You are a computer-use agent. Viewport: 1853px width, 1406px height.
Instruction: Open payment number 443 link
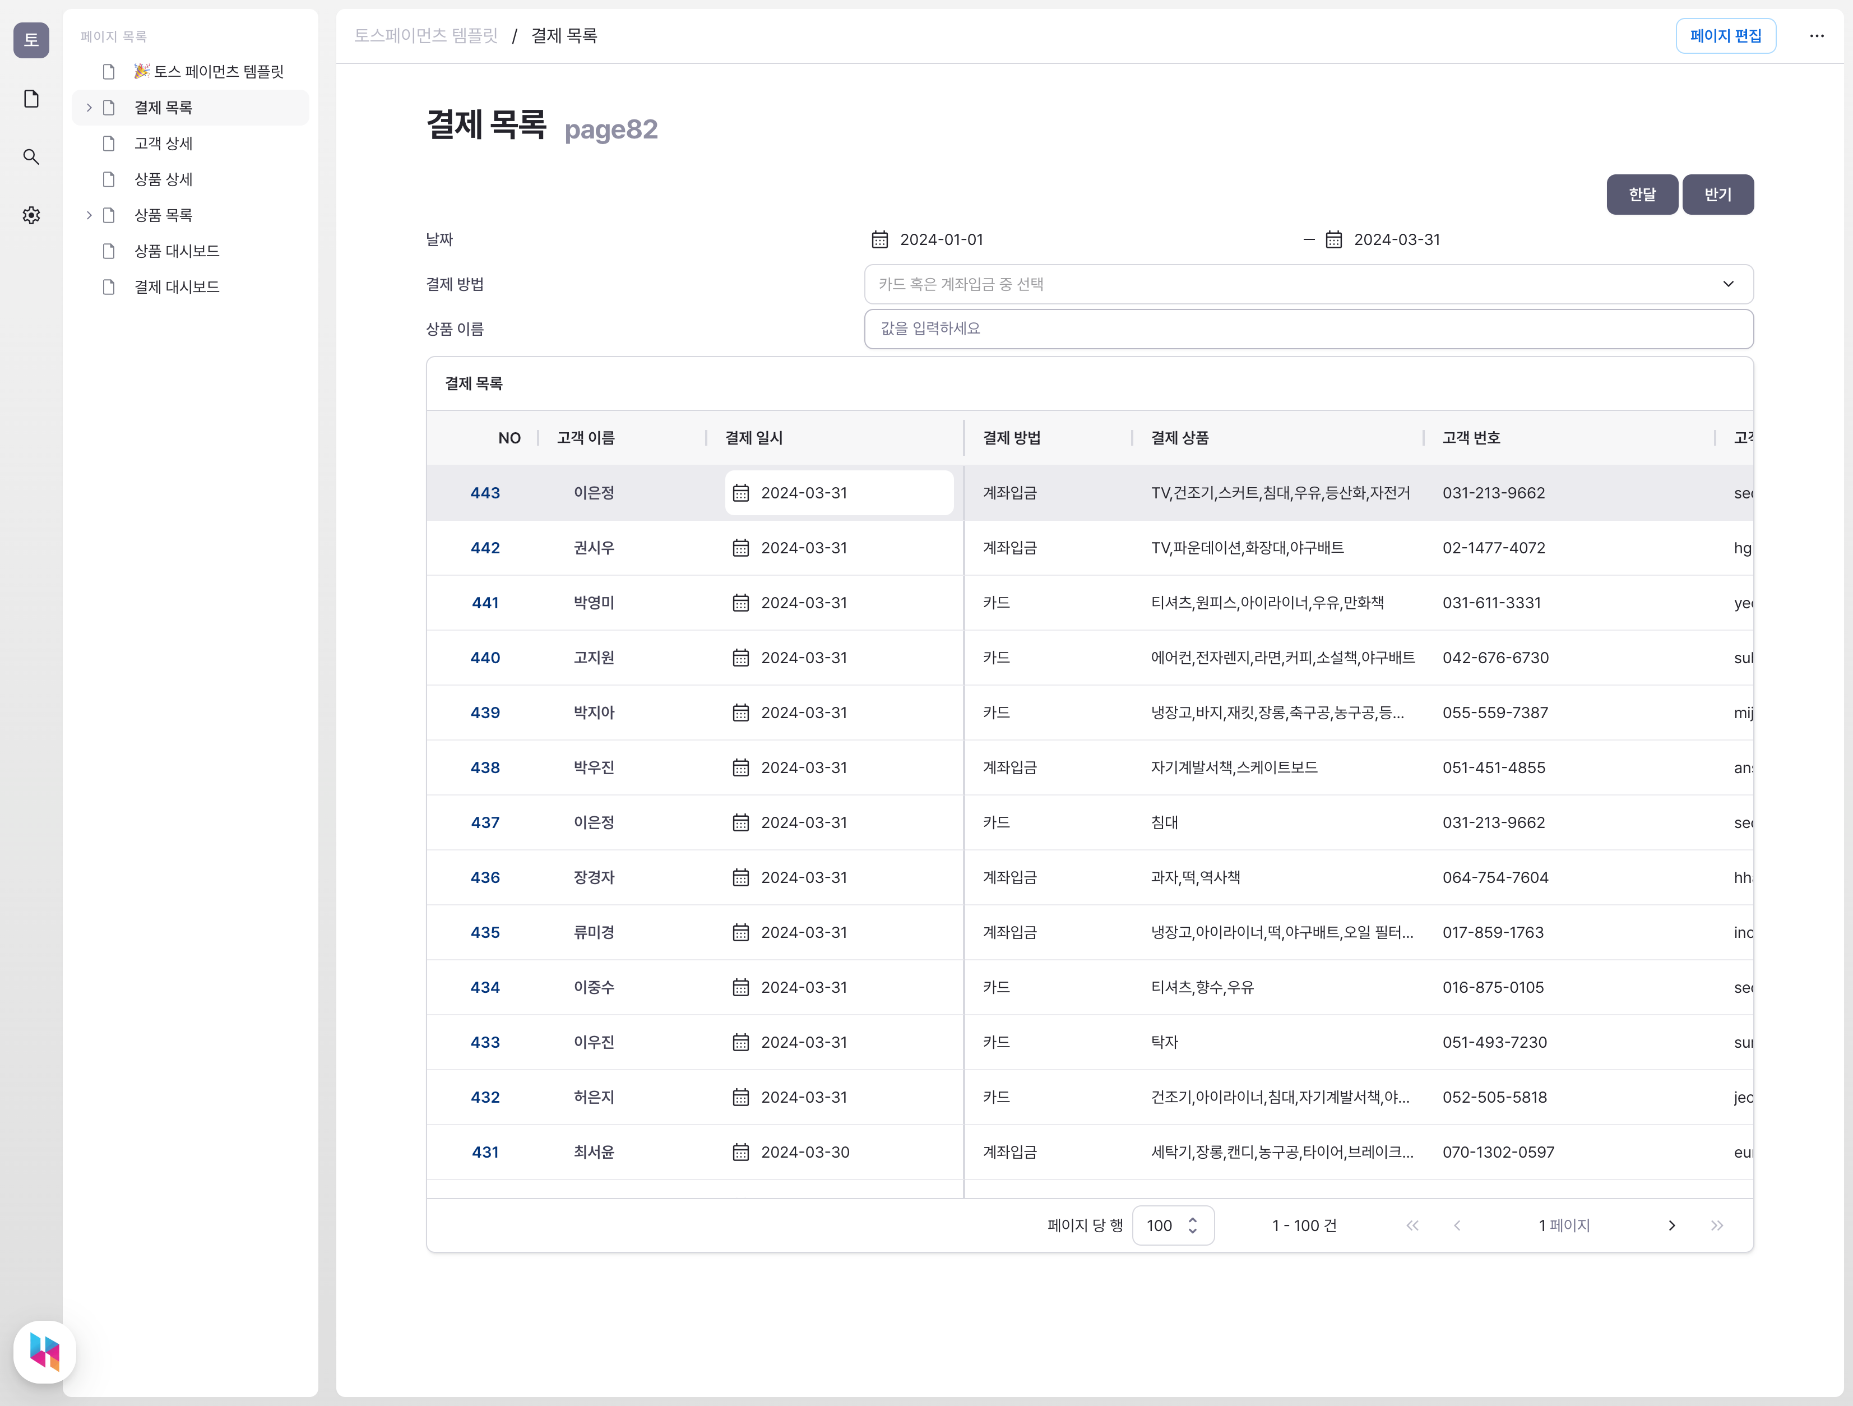coord(485,493)
